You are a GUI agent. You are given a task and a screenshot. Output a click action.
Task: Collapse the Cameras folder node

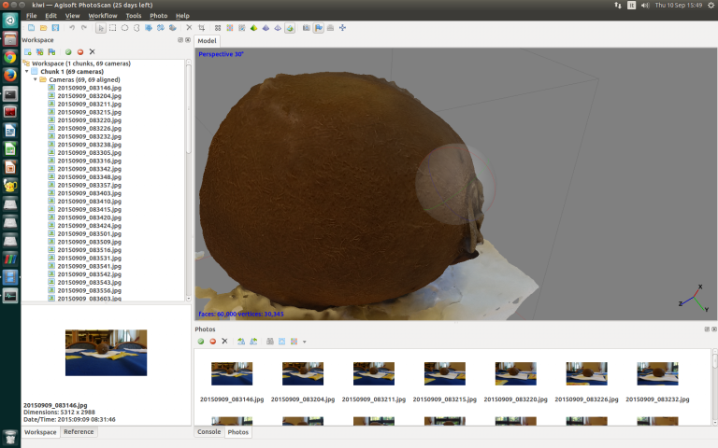[x=35, y=79]
